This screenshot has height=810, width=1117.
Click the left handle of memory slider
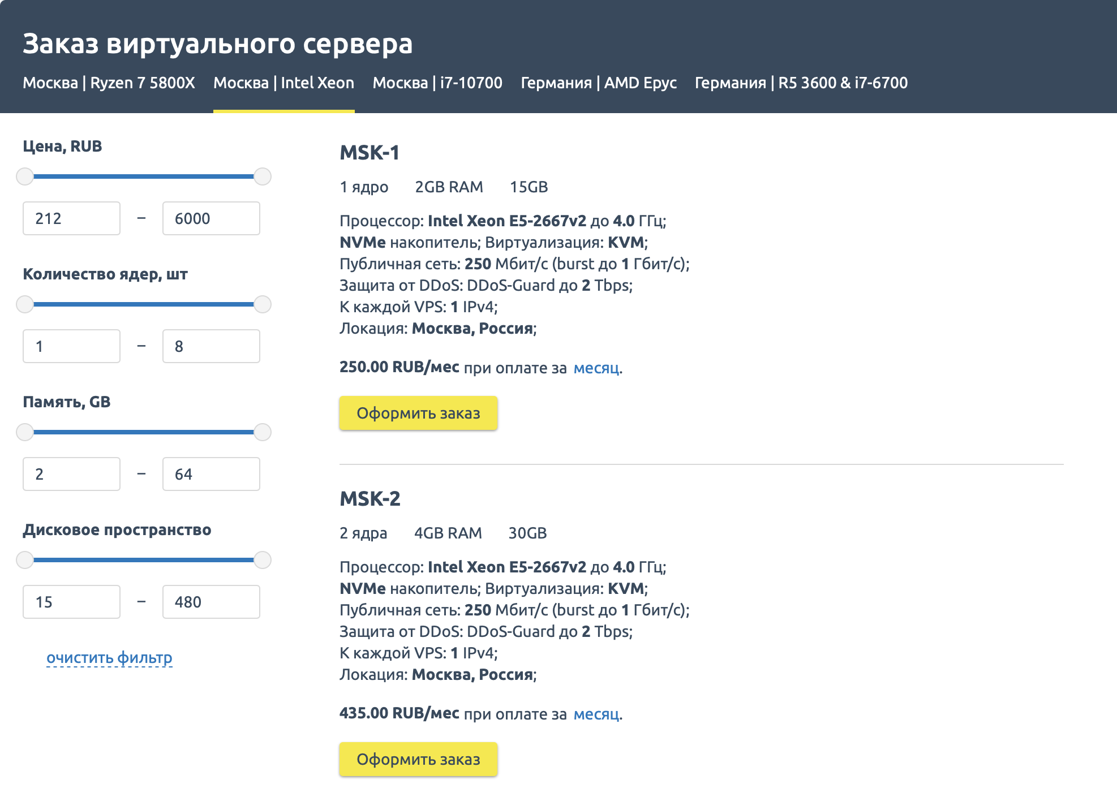[25, 432]
